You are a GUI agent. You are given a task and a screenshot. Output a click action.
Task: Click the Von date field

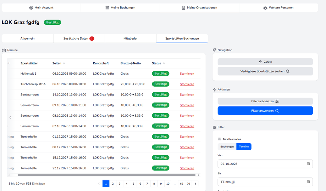pyautogui.click(x=265, y=164)
